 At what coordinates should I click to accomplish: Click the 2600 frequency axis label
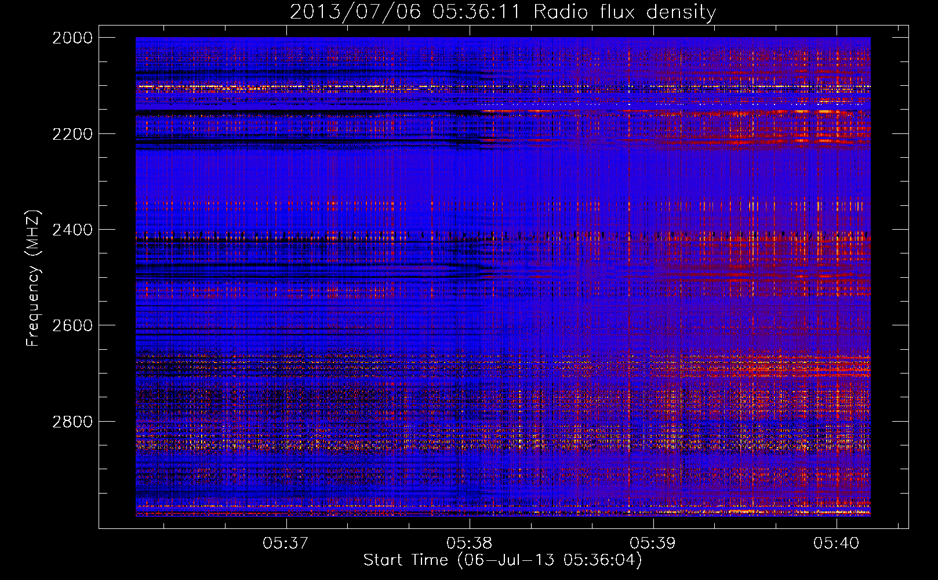point(72,325)
